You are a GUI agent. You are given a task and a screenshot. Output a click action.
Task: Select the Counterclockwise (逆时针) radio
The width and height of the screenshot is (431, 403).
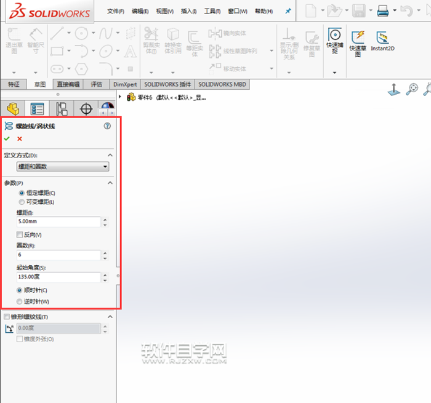(x=19, y=301)
